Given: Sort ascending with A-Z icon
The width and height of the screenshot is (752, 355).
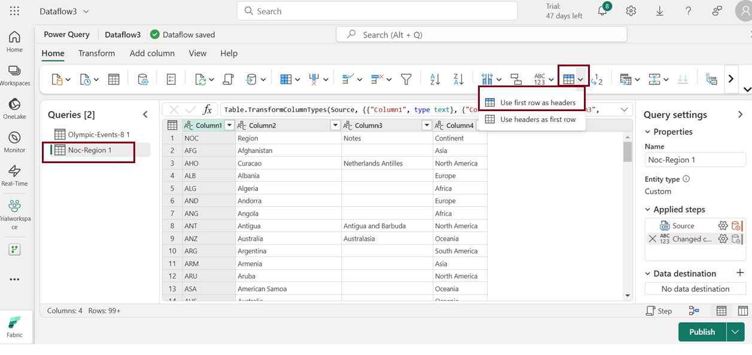Looking at the screenshot, I should click(435, 79).
